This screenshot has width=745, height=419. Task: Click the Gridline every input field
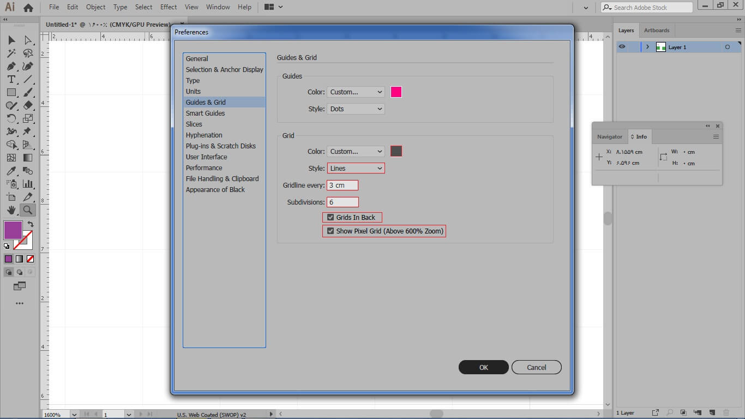(343, 185)
